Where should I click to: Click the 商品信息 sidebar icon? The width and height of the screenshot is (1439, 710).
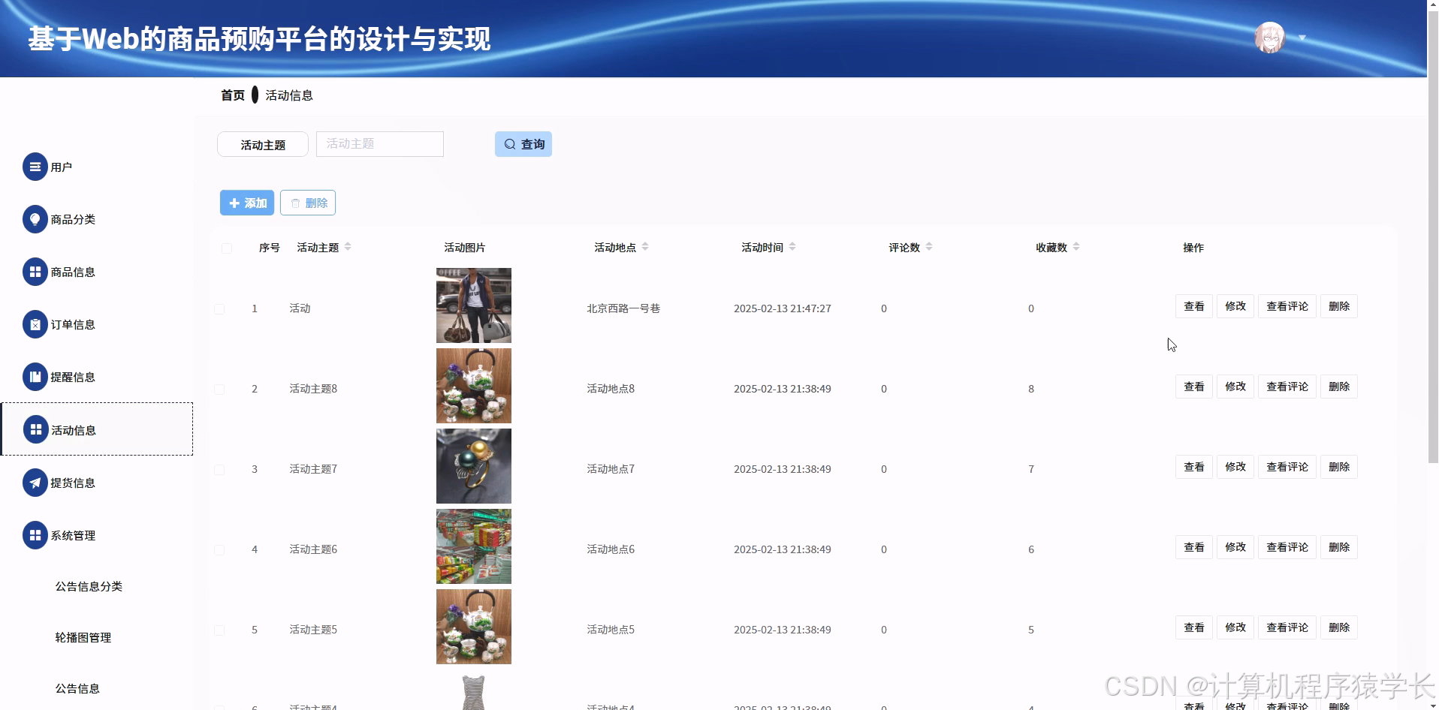point(35,271)
